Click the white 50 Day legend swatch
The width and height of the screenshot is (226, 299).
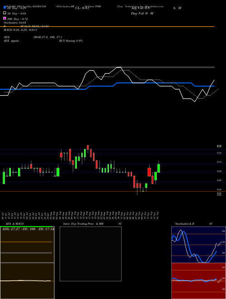coord(5,13)
